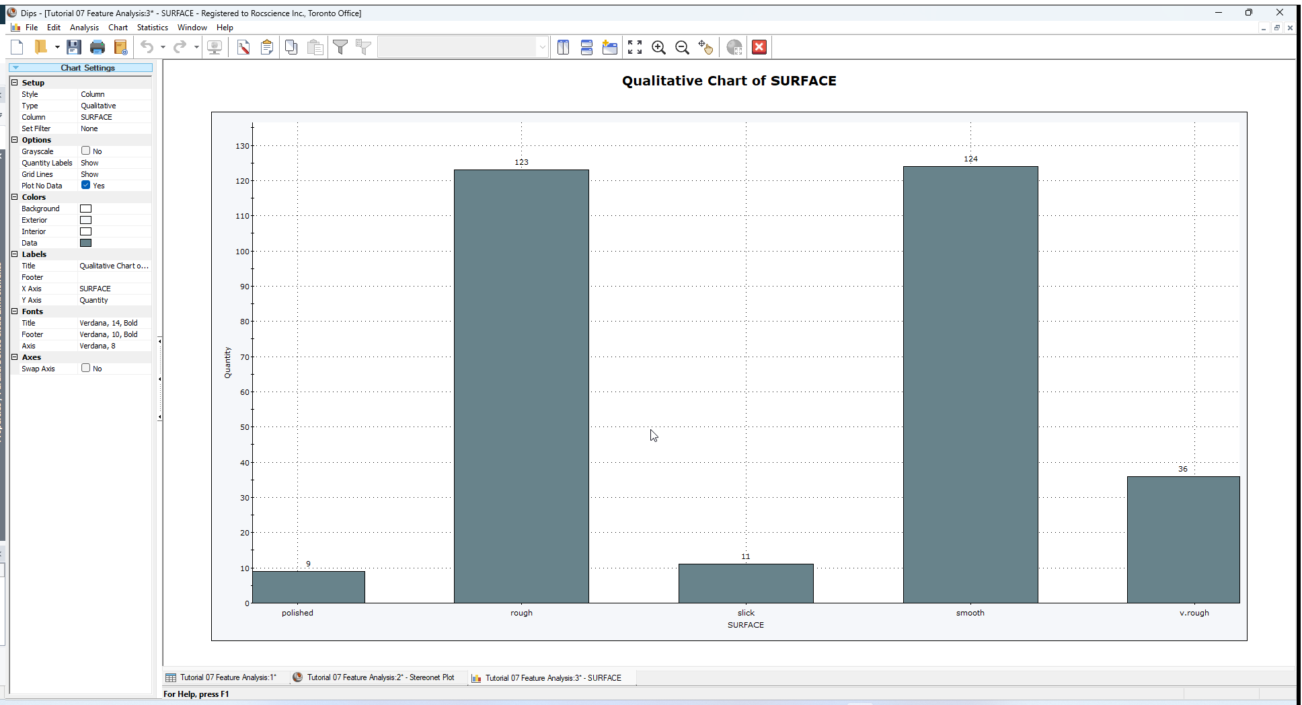
Task: Select the Zoom Out tool
Action: 682,47
